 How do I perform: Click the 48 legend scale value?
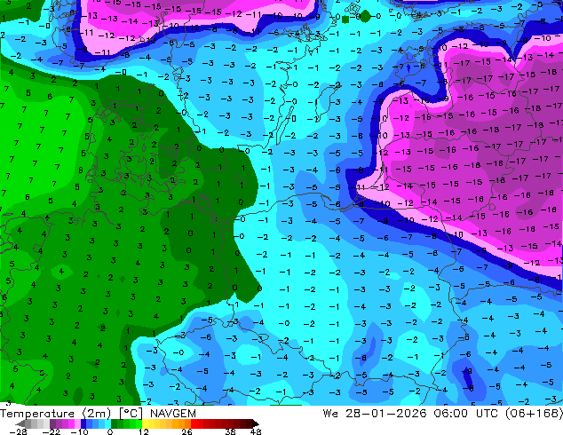pos(256,431)
